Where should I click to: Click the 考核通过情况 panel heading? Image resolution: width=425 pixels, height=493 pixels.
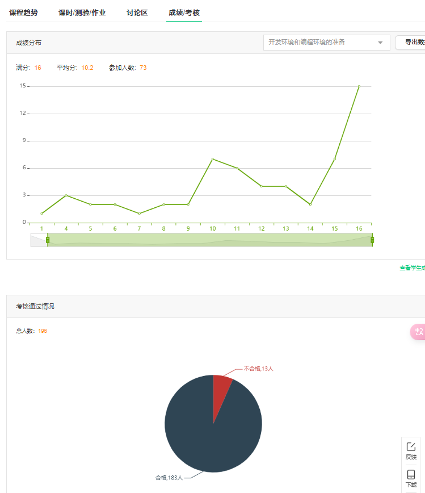pos(35,306)
